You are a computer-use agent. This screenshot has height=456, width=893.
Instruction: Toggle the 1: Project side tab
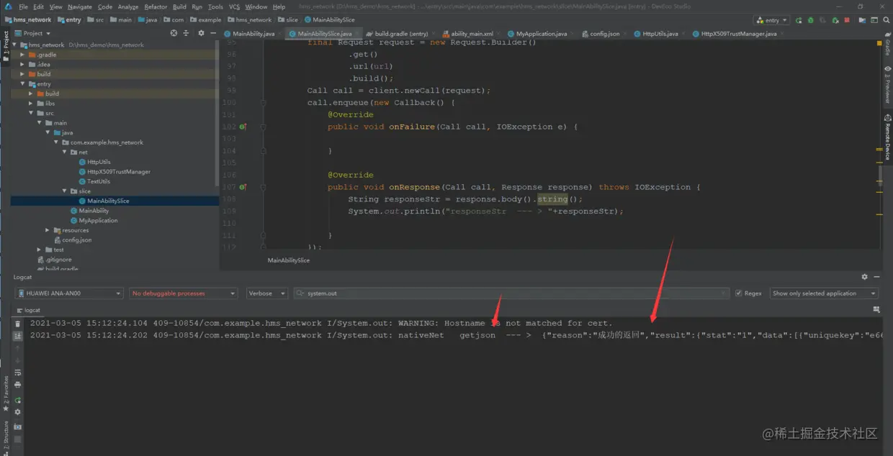[6, 47]
